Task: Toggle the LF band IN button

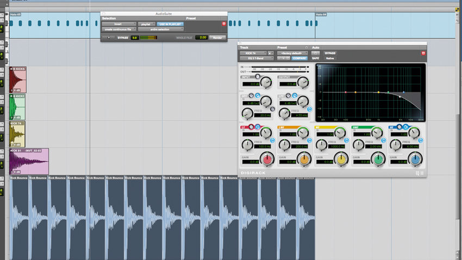Action: [x=272, y=140]
